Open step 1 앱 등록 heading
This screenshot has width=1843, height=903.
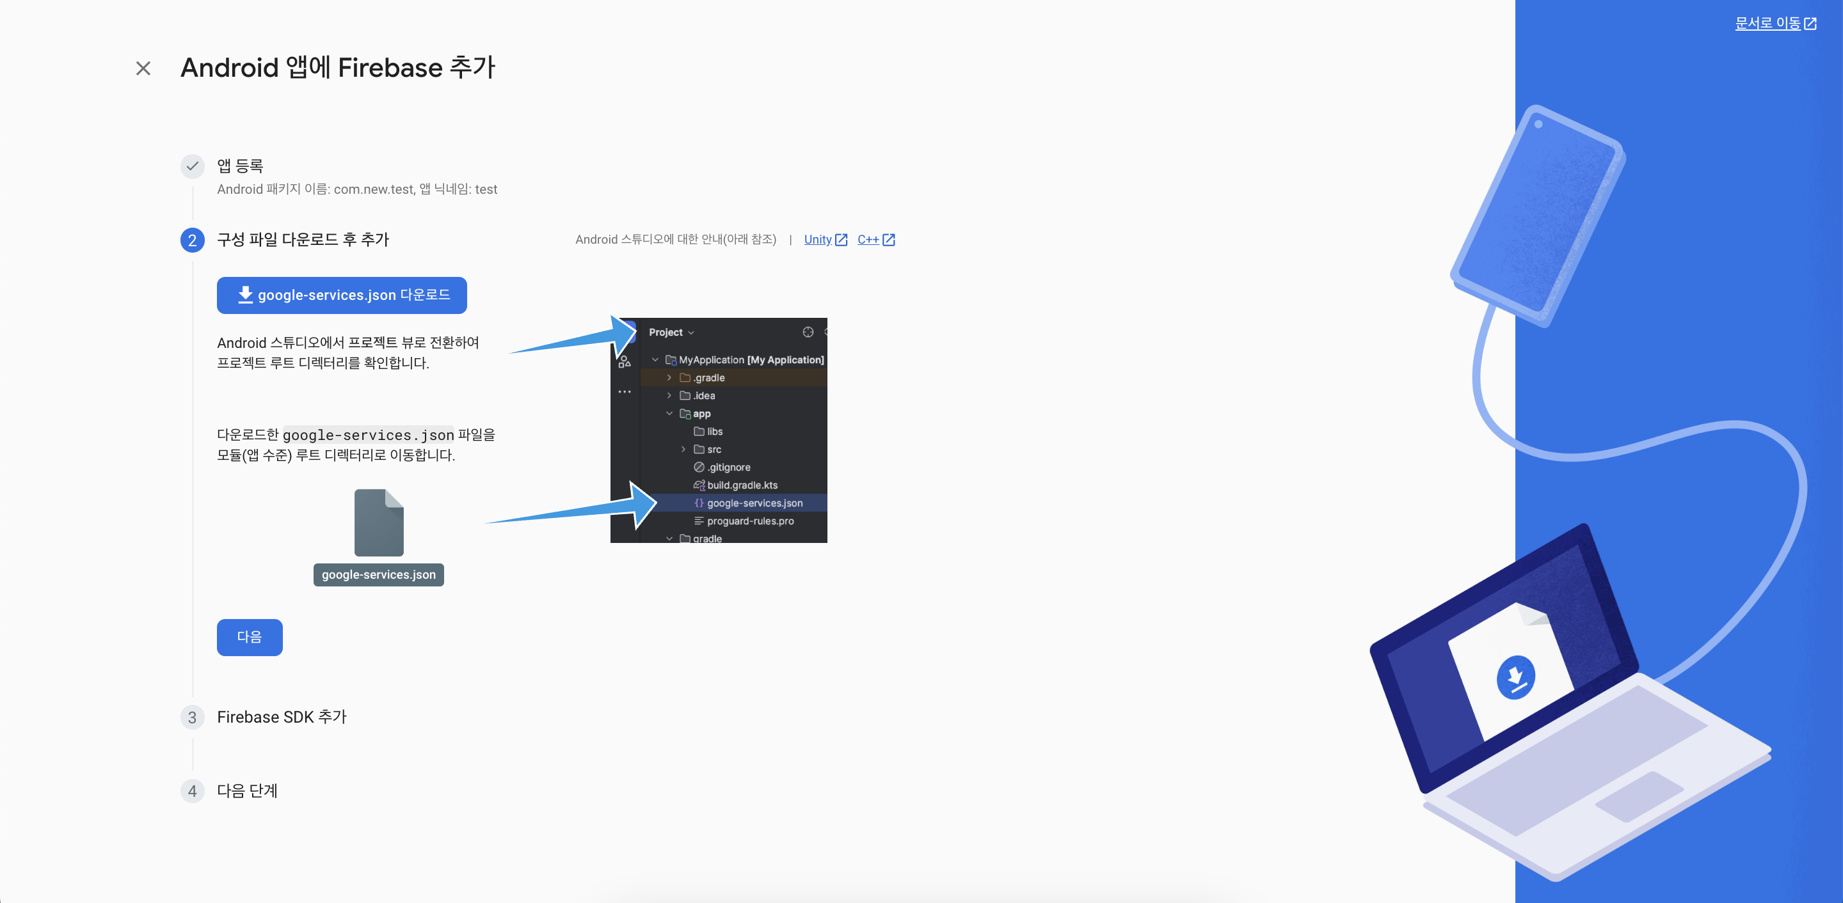click(241, 166)
